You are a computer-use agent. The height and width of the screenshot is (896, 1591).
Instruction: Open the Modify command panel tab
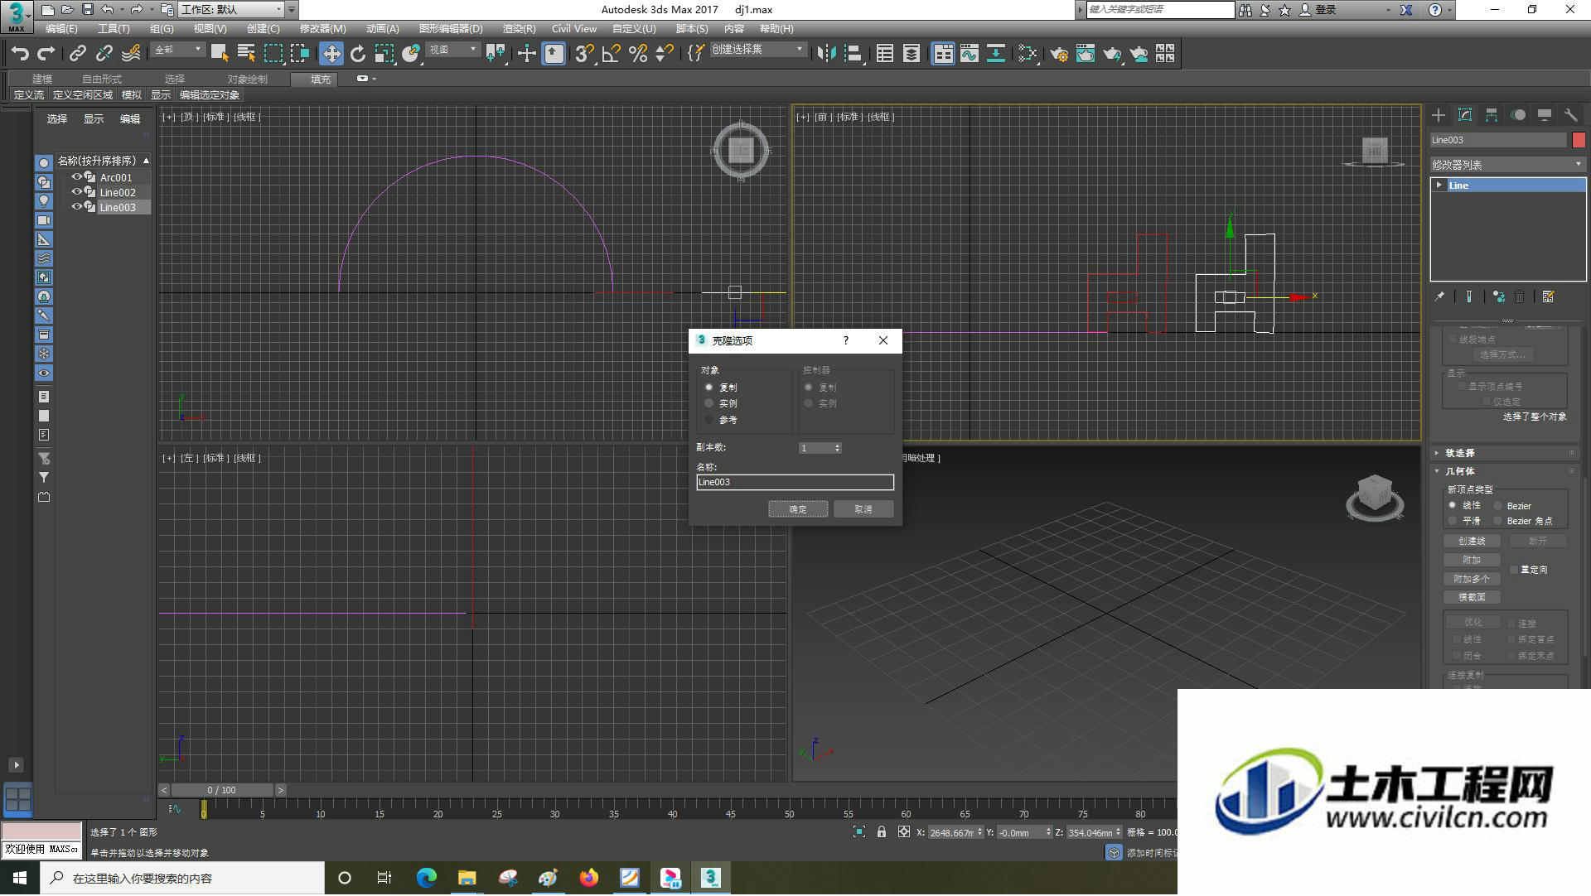[x=1465, y=115]
